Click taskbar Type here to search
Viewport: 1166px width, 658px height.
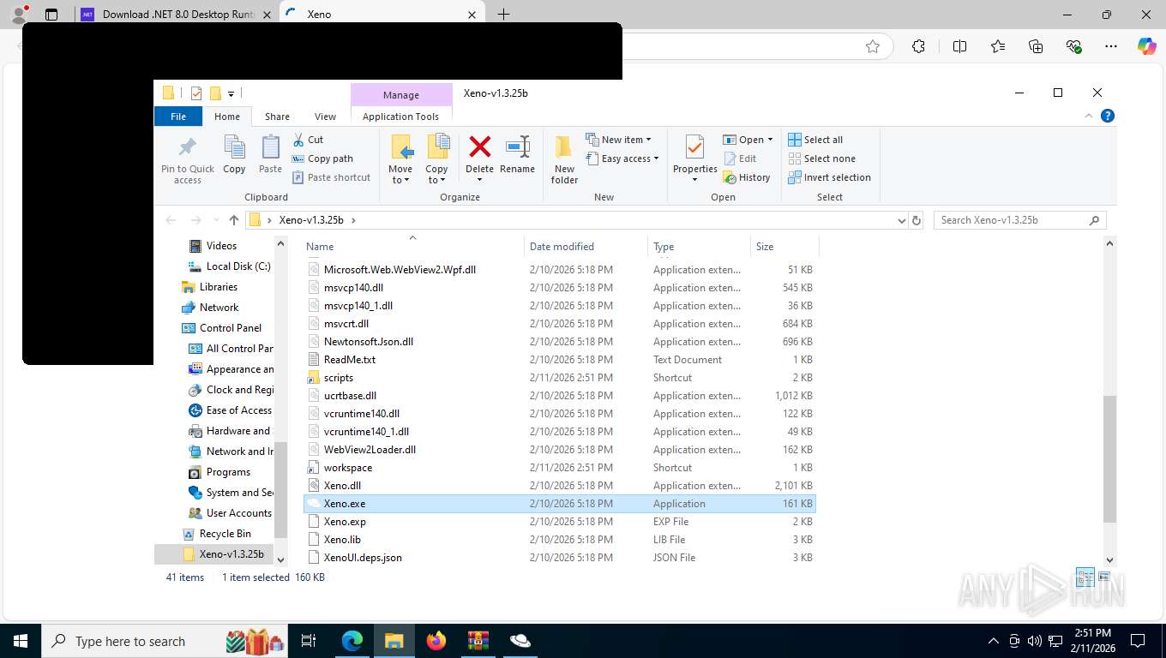pos(164,641)
